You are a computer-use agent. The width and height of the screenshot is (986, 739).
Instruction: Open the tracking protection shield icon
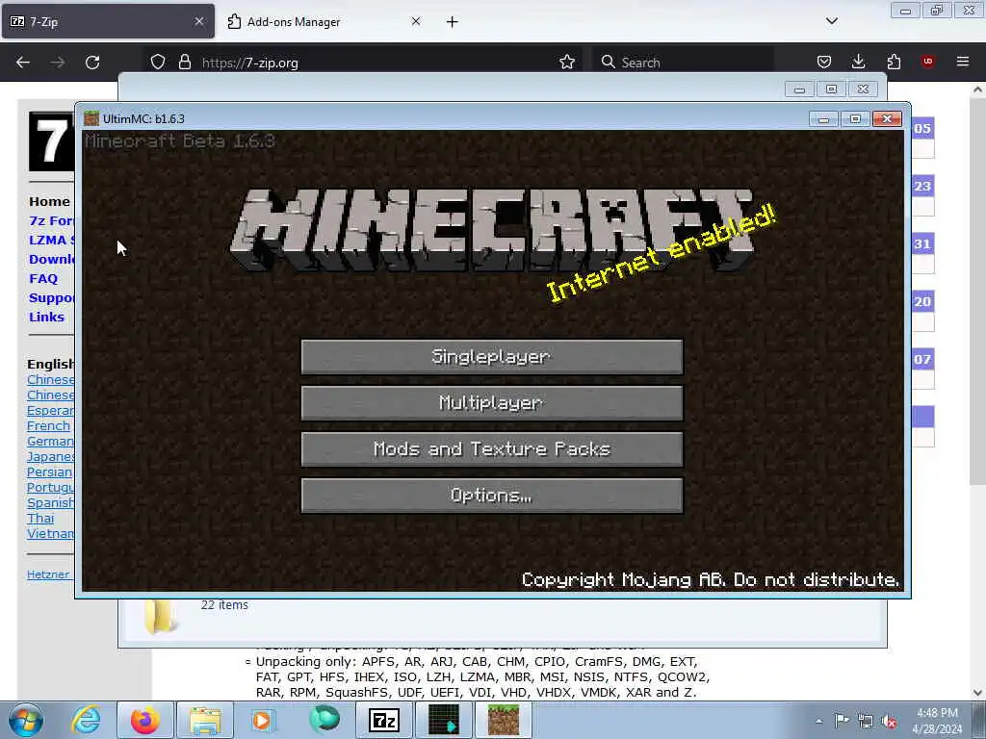(158, 63)
